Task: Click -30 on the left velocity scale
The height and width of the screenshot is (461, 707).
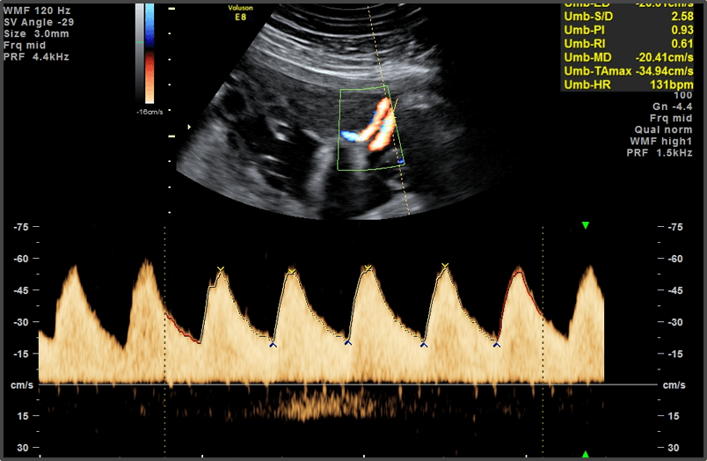Action: tap(21, 322)
